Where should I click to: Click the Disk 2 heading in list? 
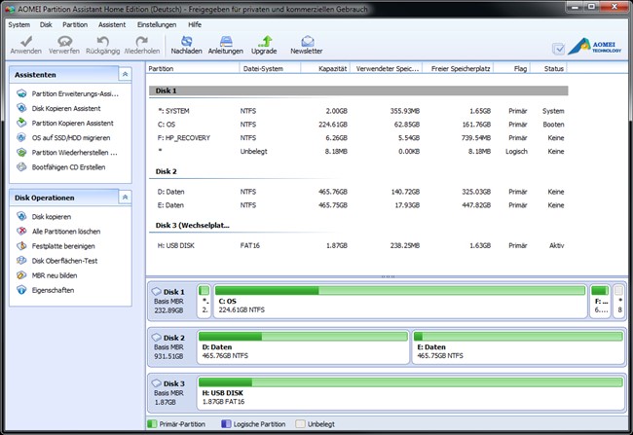point(166,171)
